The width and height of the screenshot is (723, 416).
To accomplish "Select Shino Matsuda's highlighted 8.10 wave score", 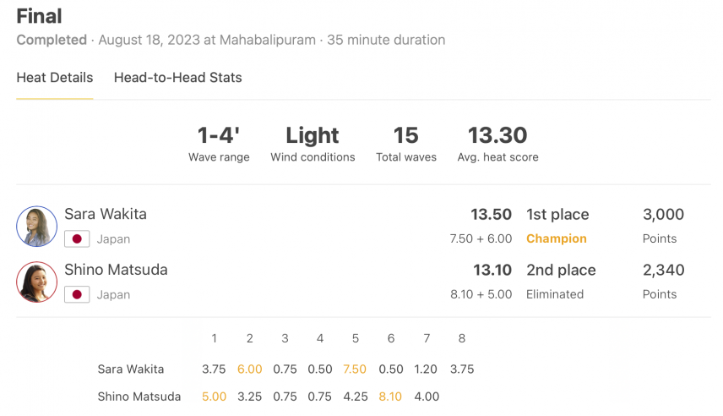I will (x=390, y=397).
